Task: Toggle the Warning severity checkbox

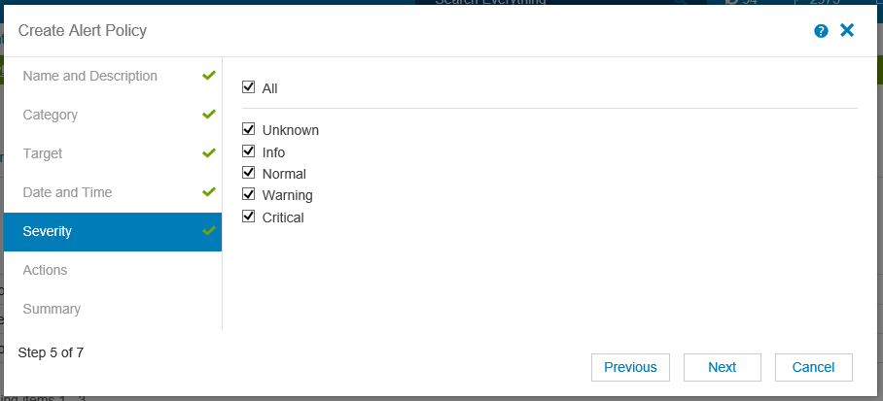Action: [248, 194]
